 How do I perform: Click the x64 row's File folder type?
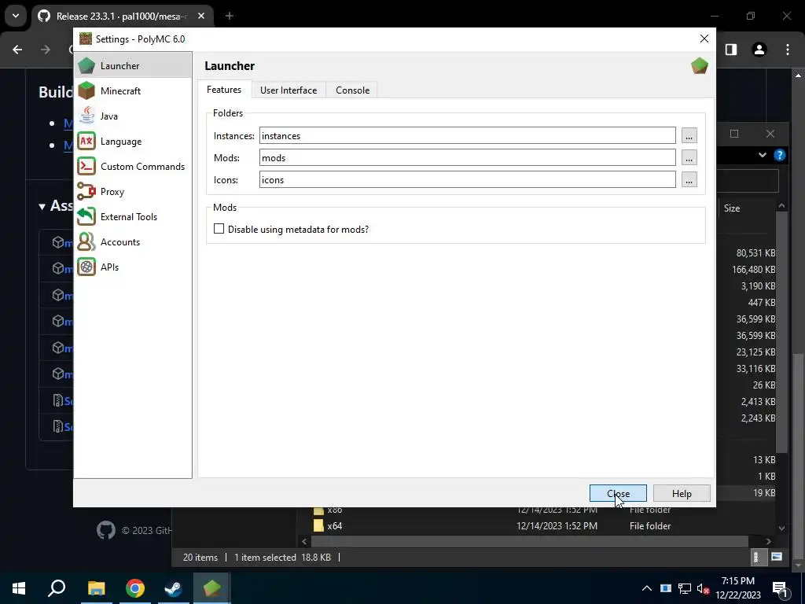pos(650,525)
